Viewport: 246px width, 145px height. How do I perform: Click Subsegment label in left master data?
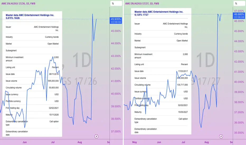(11, 50)
